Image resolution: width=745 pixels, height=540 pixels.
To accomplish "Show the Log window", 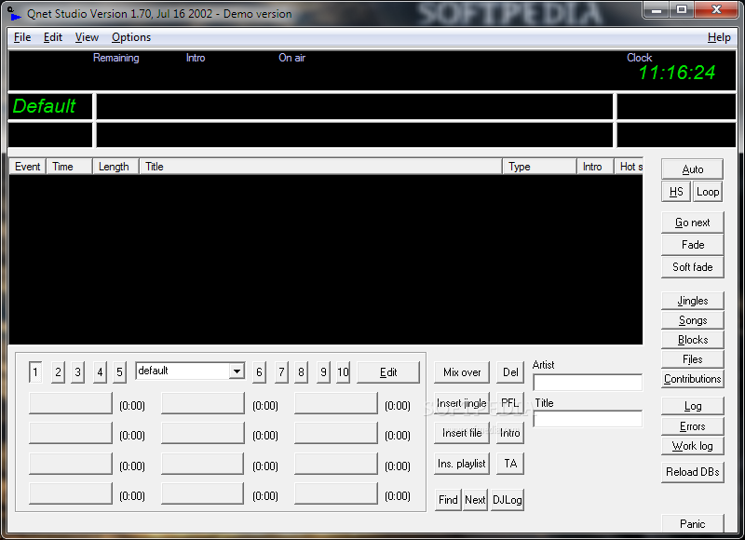I will [x=692, y=406].
